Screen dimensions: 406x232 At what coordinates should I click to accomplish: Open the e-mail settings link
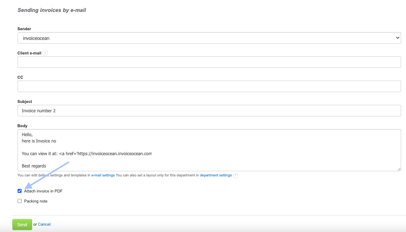click(x=103, y=175)
